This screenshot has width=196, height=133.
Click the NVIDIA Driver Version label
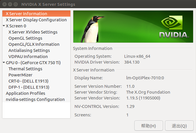tap(97, 62)
